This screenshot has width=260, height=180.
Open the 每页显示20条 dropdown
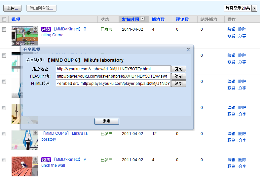(x=241, y=8)
